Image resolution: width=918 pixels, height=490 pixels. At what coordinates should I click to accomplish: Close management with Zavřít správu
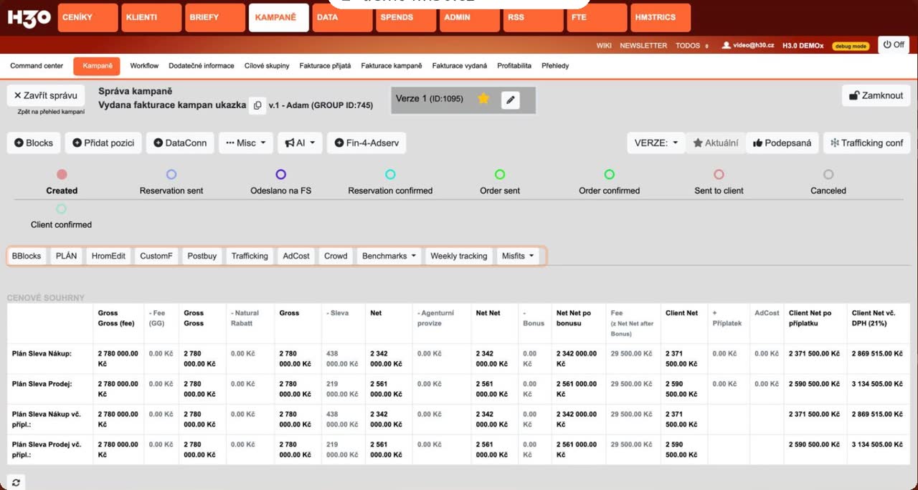[x=46, y=95]
